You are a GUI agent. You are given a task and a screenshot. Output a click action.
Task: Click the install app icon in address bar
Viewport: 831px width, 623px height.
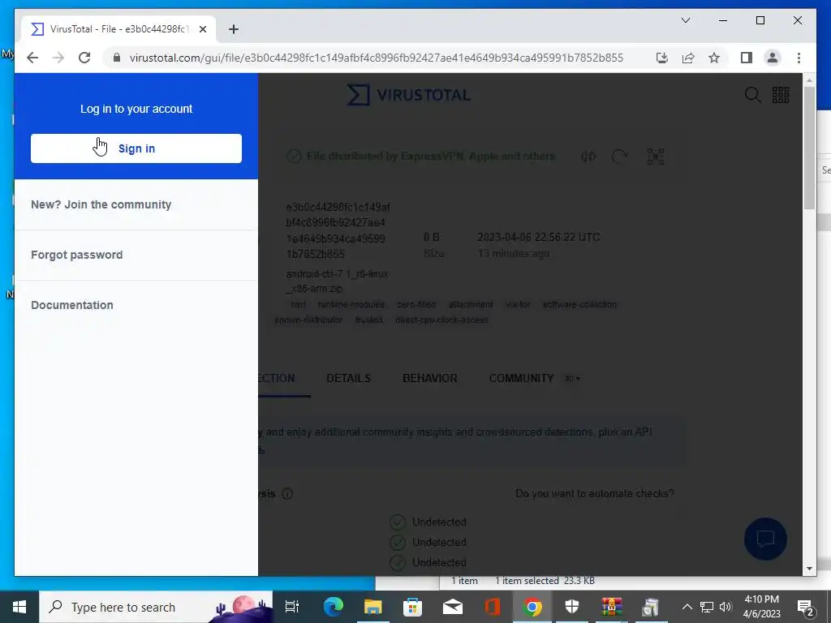point(662,58)
